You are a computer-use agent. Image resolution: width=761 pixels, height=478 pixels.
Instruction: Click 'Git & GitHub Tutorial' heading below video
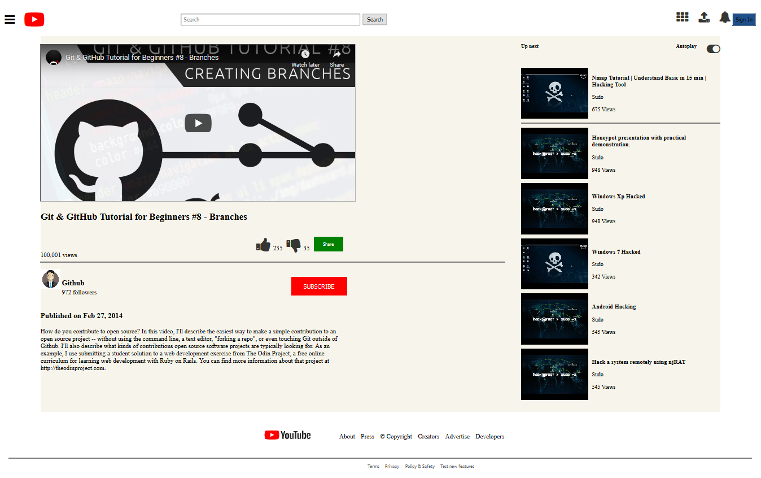click(144, 217)
